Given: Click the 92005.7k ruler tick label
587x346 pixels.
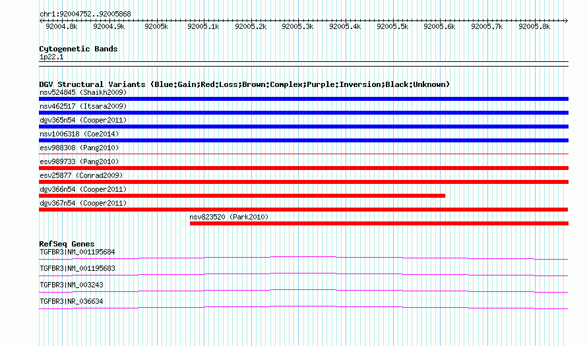Looking at the screenshot, I should point(487,26).
